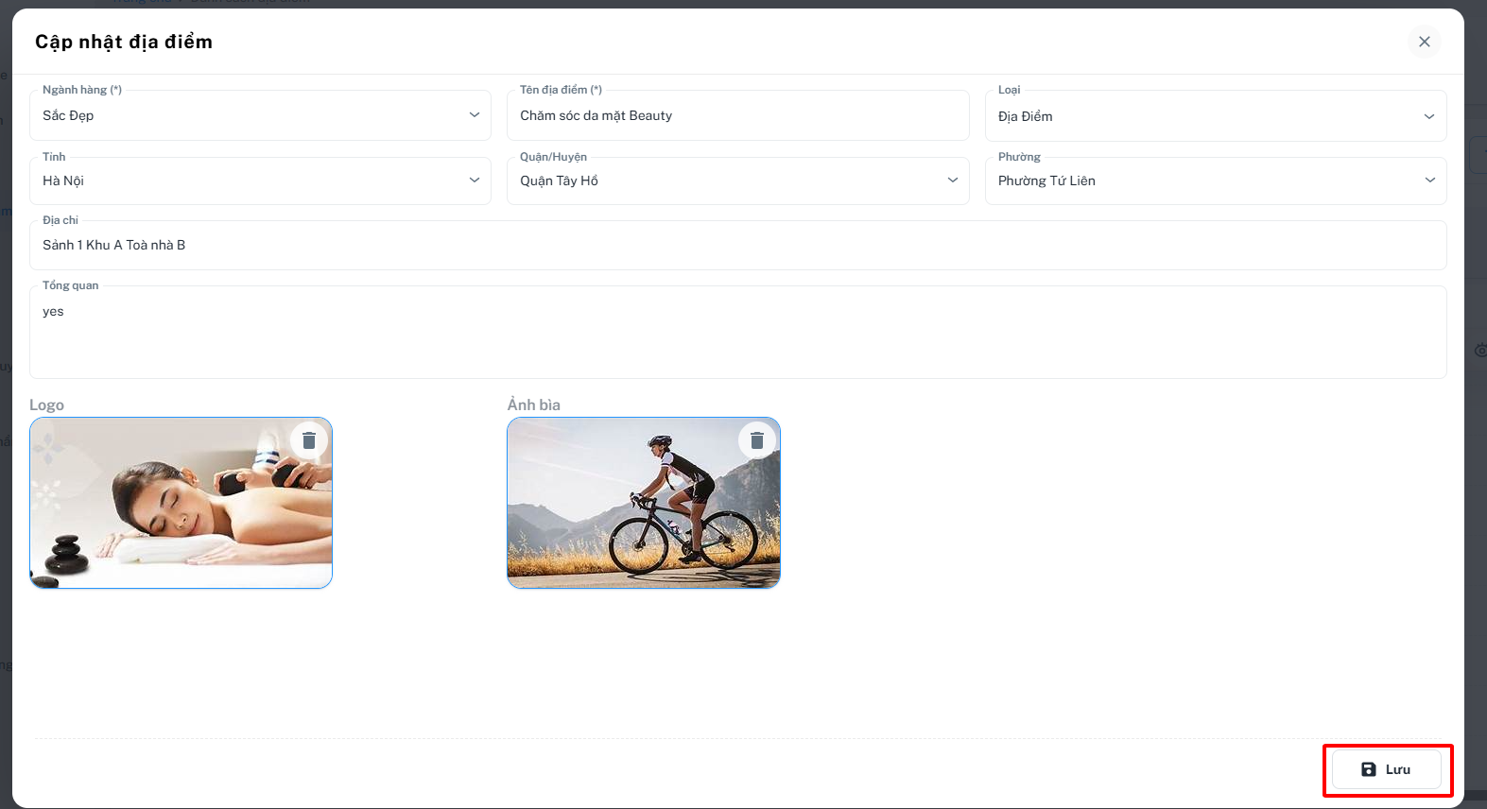The image size is (1487, 809).
Task: Click the Logo section label
Action: click(46, 404)
